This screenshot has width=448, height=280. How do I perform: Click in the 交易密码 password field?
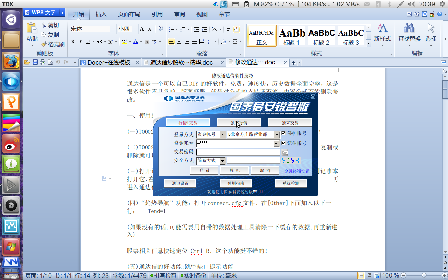pyautogui.click(x=238, y=152)
